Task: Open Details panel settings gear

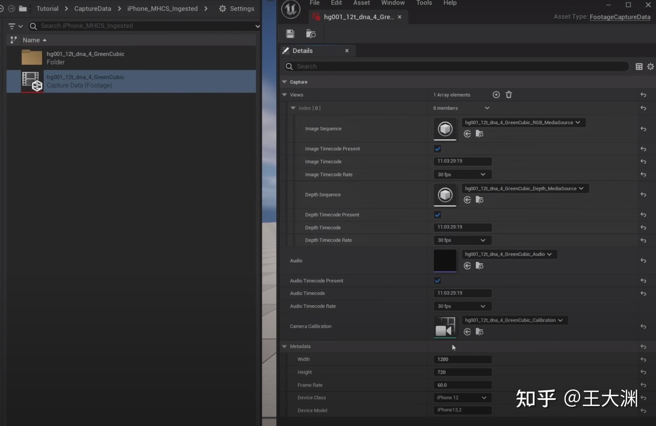Action: (x=650, y=67)
